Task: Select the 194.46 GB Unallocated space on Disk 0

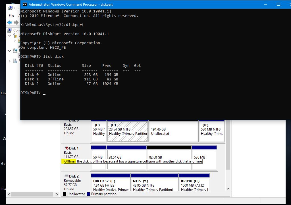Action: (173, 131)
